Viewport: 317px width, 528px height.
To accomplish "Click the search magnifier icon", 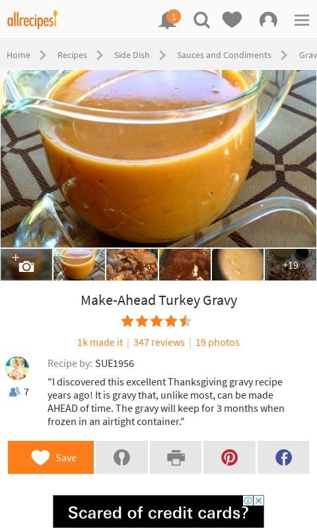I will [x=201, y=20].
